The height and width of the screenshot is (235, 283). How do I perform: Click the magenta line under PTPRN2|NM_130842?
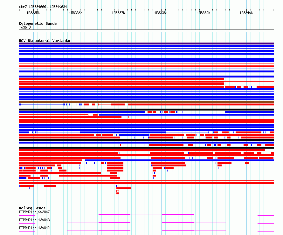tap(146, 231)
